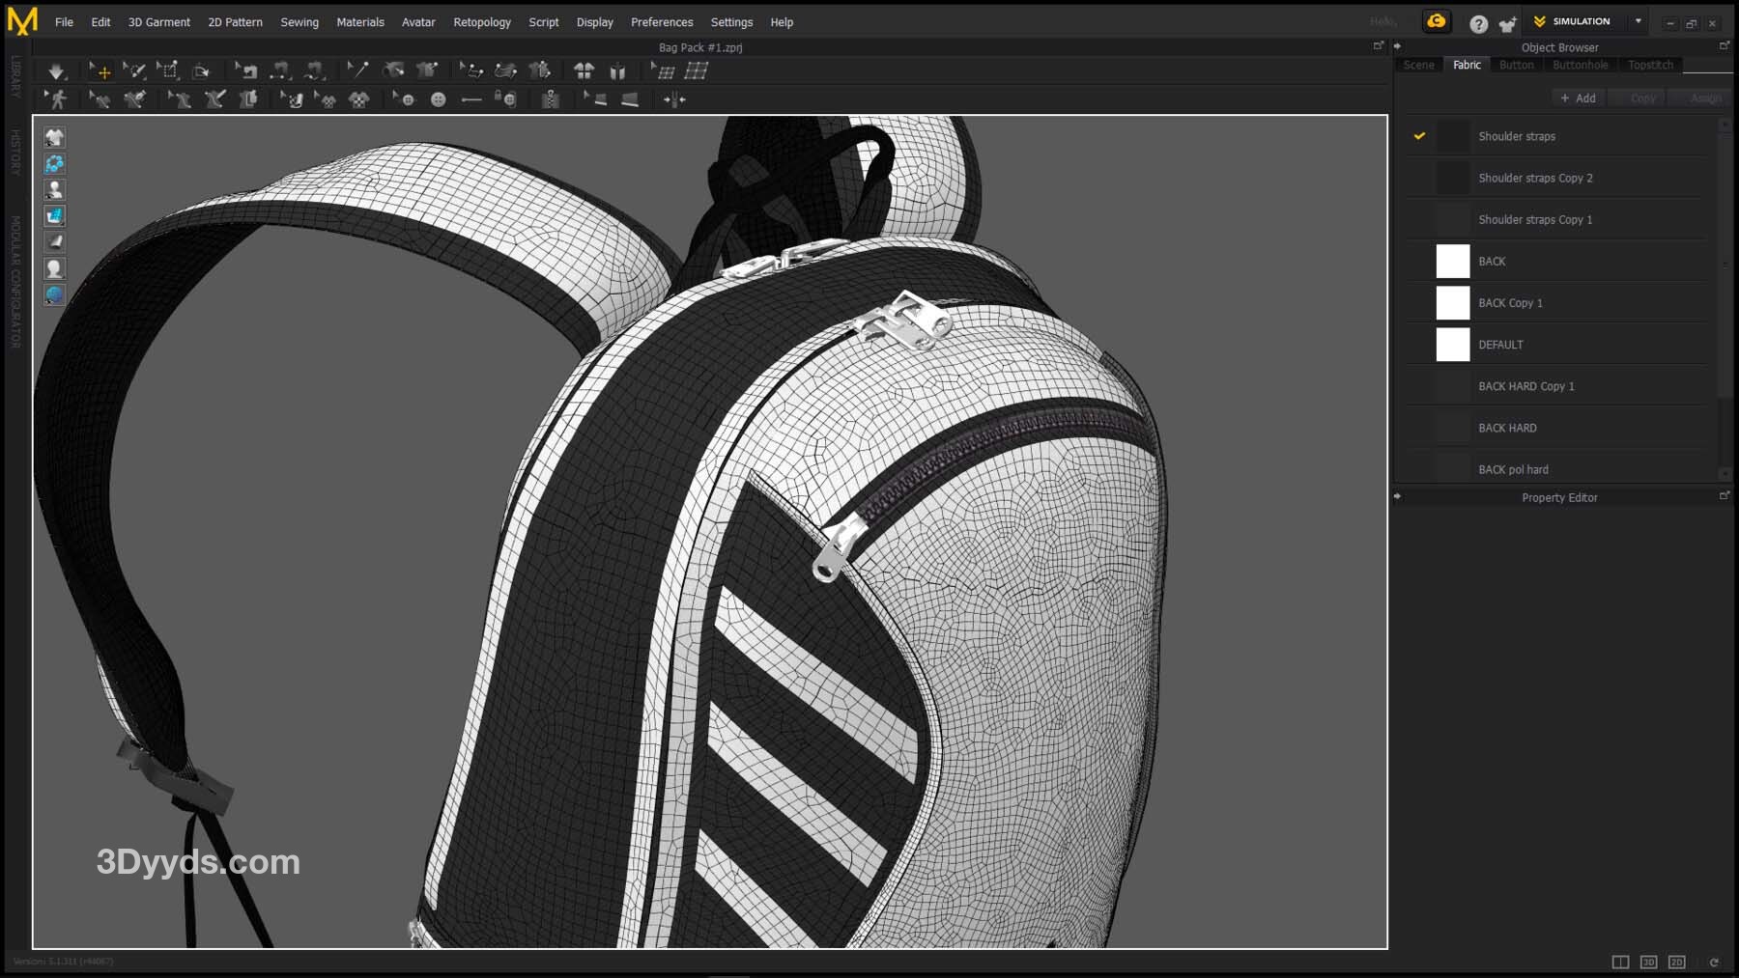This screenshot has height=978, width=1739.
Task: Click the walking avatar tool icon
Action: click(57, 99)
